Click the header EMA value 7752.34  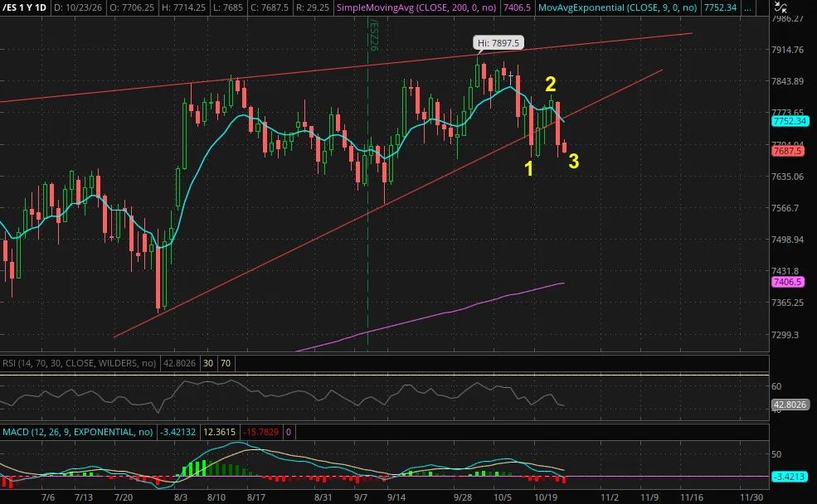click(720, 7)
